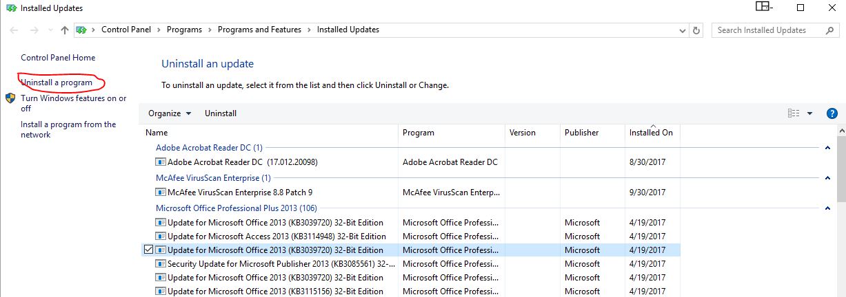Viewport: 846px width, 297px height.
Task: Open the view options dropdown arrow
Action: tap(810, 113)
